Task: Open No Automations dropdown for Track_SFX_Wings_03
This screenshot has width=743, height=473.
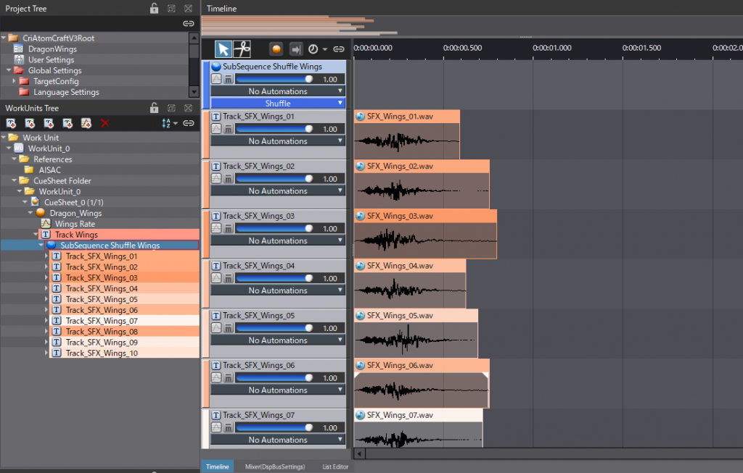Action: [x=278, y=240]
